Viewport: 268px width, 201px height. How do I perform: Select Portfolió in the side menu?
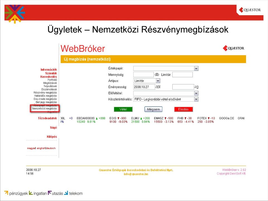coord(52,80)
